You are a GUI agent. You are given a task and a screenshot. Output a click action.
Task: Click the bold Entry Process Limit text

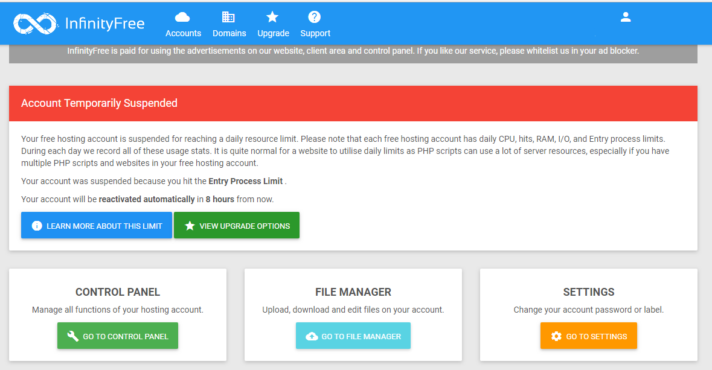click(246, 181)
